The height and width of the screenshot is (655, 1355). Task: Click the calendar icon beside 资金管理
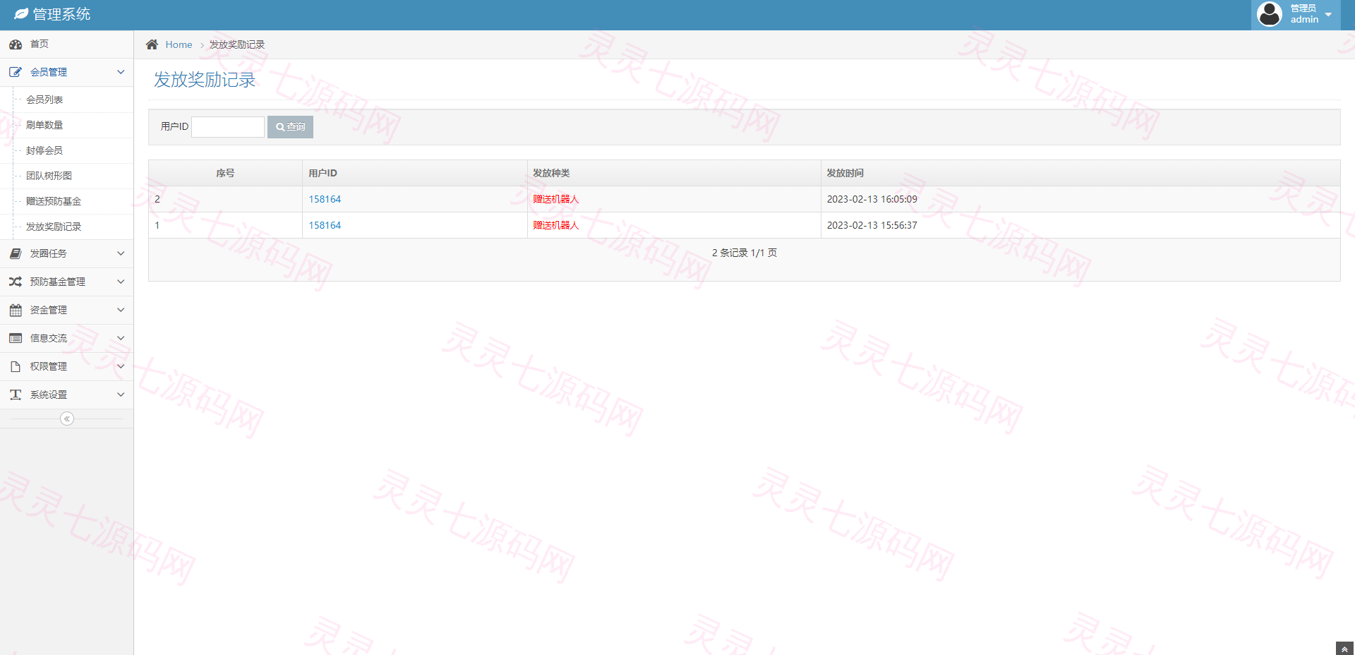tap(16, 310)
